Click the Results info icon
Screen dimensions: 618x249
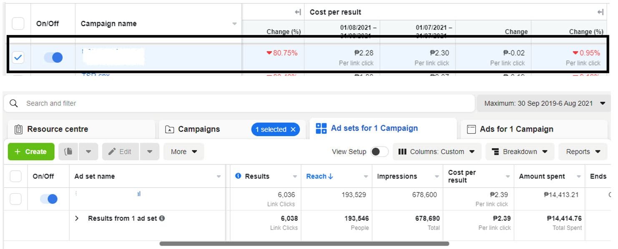(238, 176)
